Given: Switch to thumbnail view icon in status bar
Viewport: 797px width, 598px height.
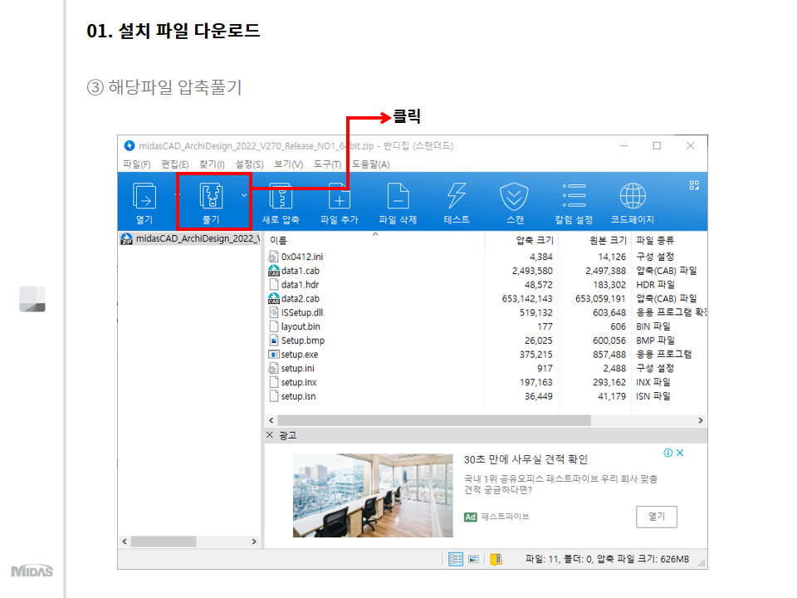Looking at the screenshot, I should click(x=473, y=559).
